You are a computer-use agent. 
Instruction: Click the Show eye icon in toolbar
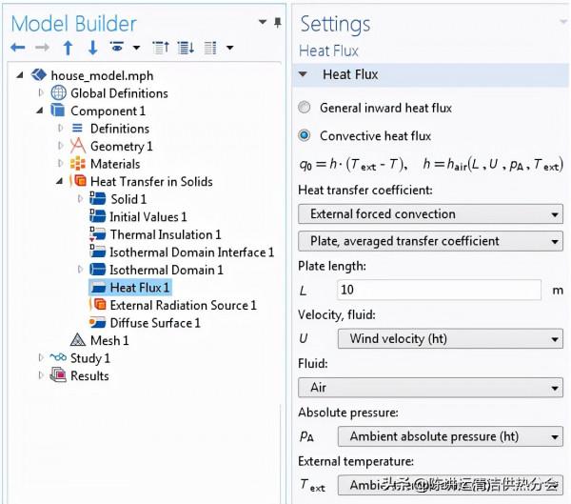[x=118, y=48]
